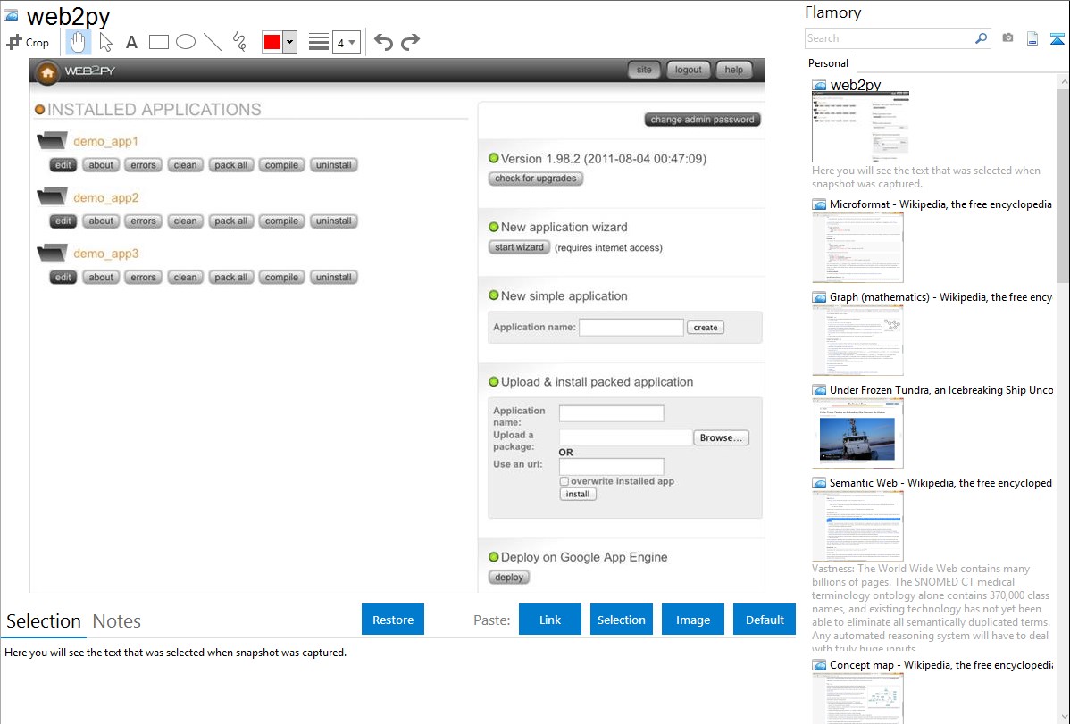Click errors for demo_app2
The width and height of the screenshot is (1070, 724).
click(x=143, y=221)
